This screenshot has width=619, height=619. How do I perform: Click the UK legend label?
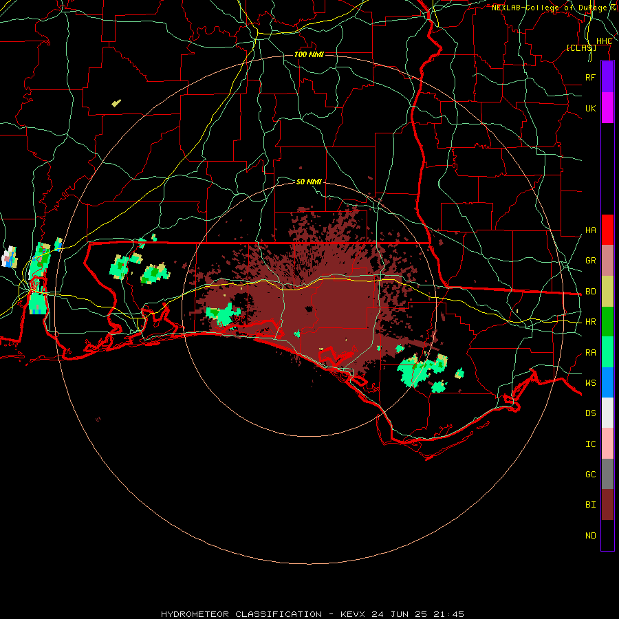(x=590, y=108)
